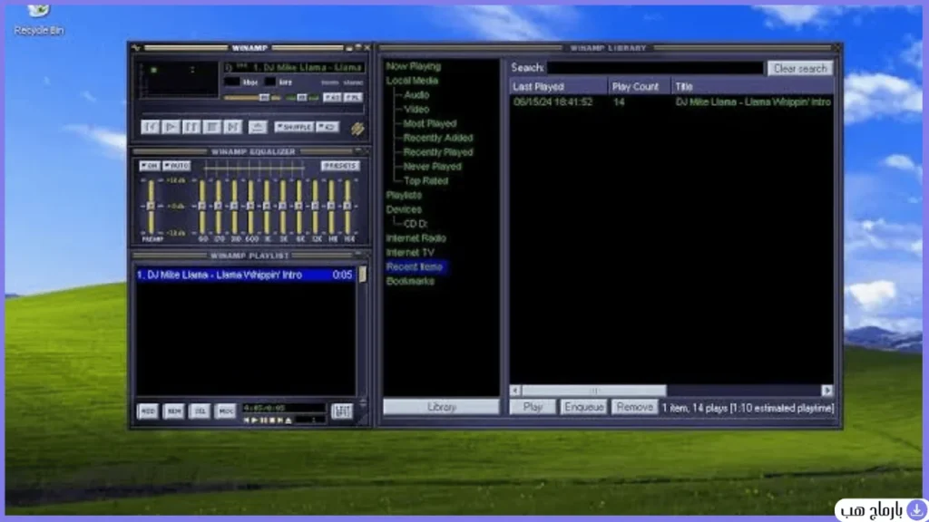The height and width of the screenshot is (522, 929).
Task: Click the playlist REM button
Action: [173, 411]
